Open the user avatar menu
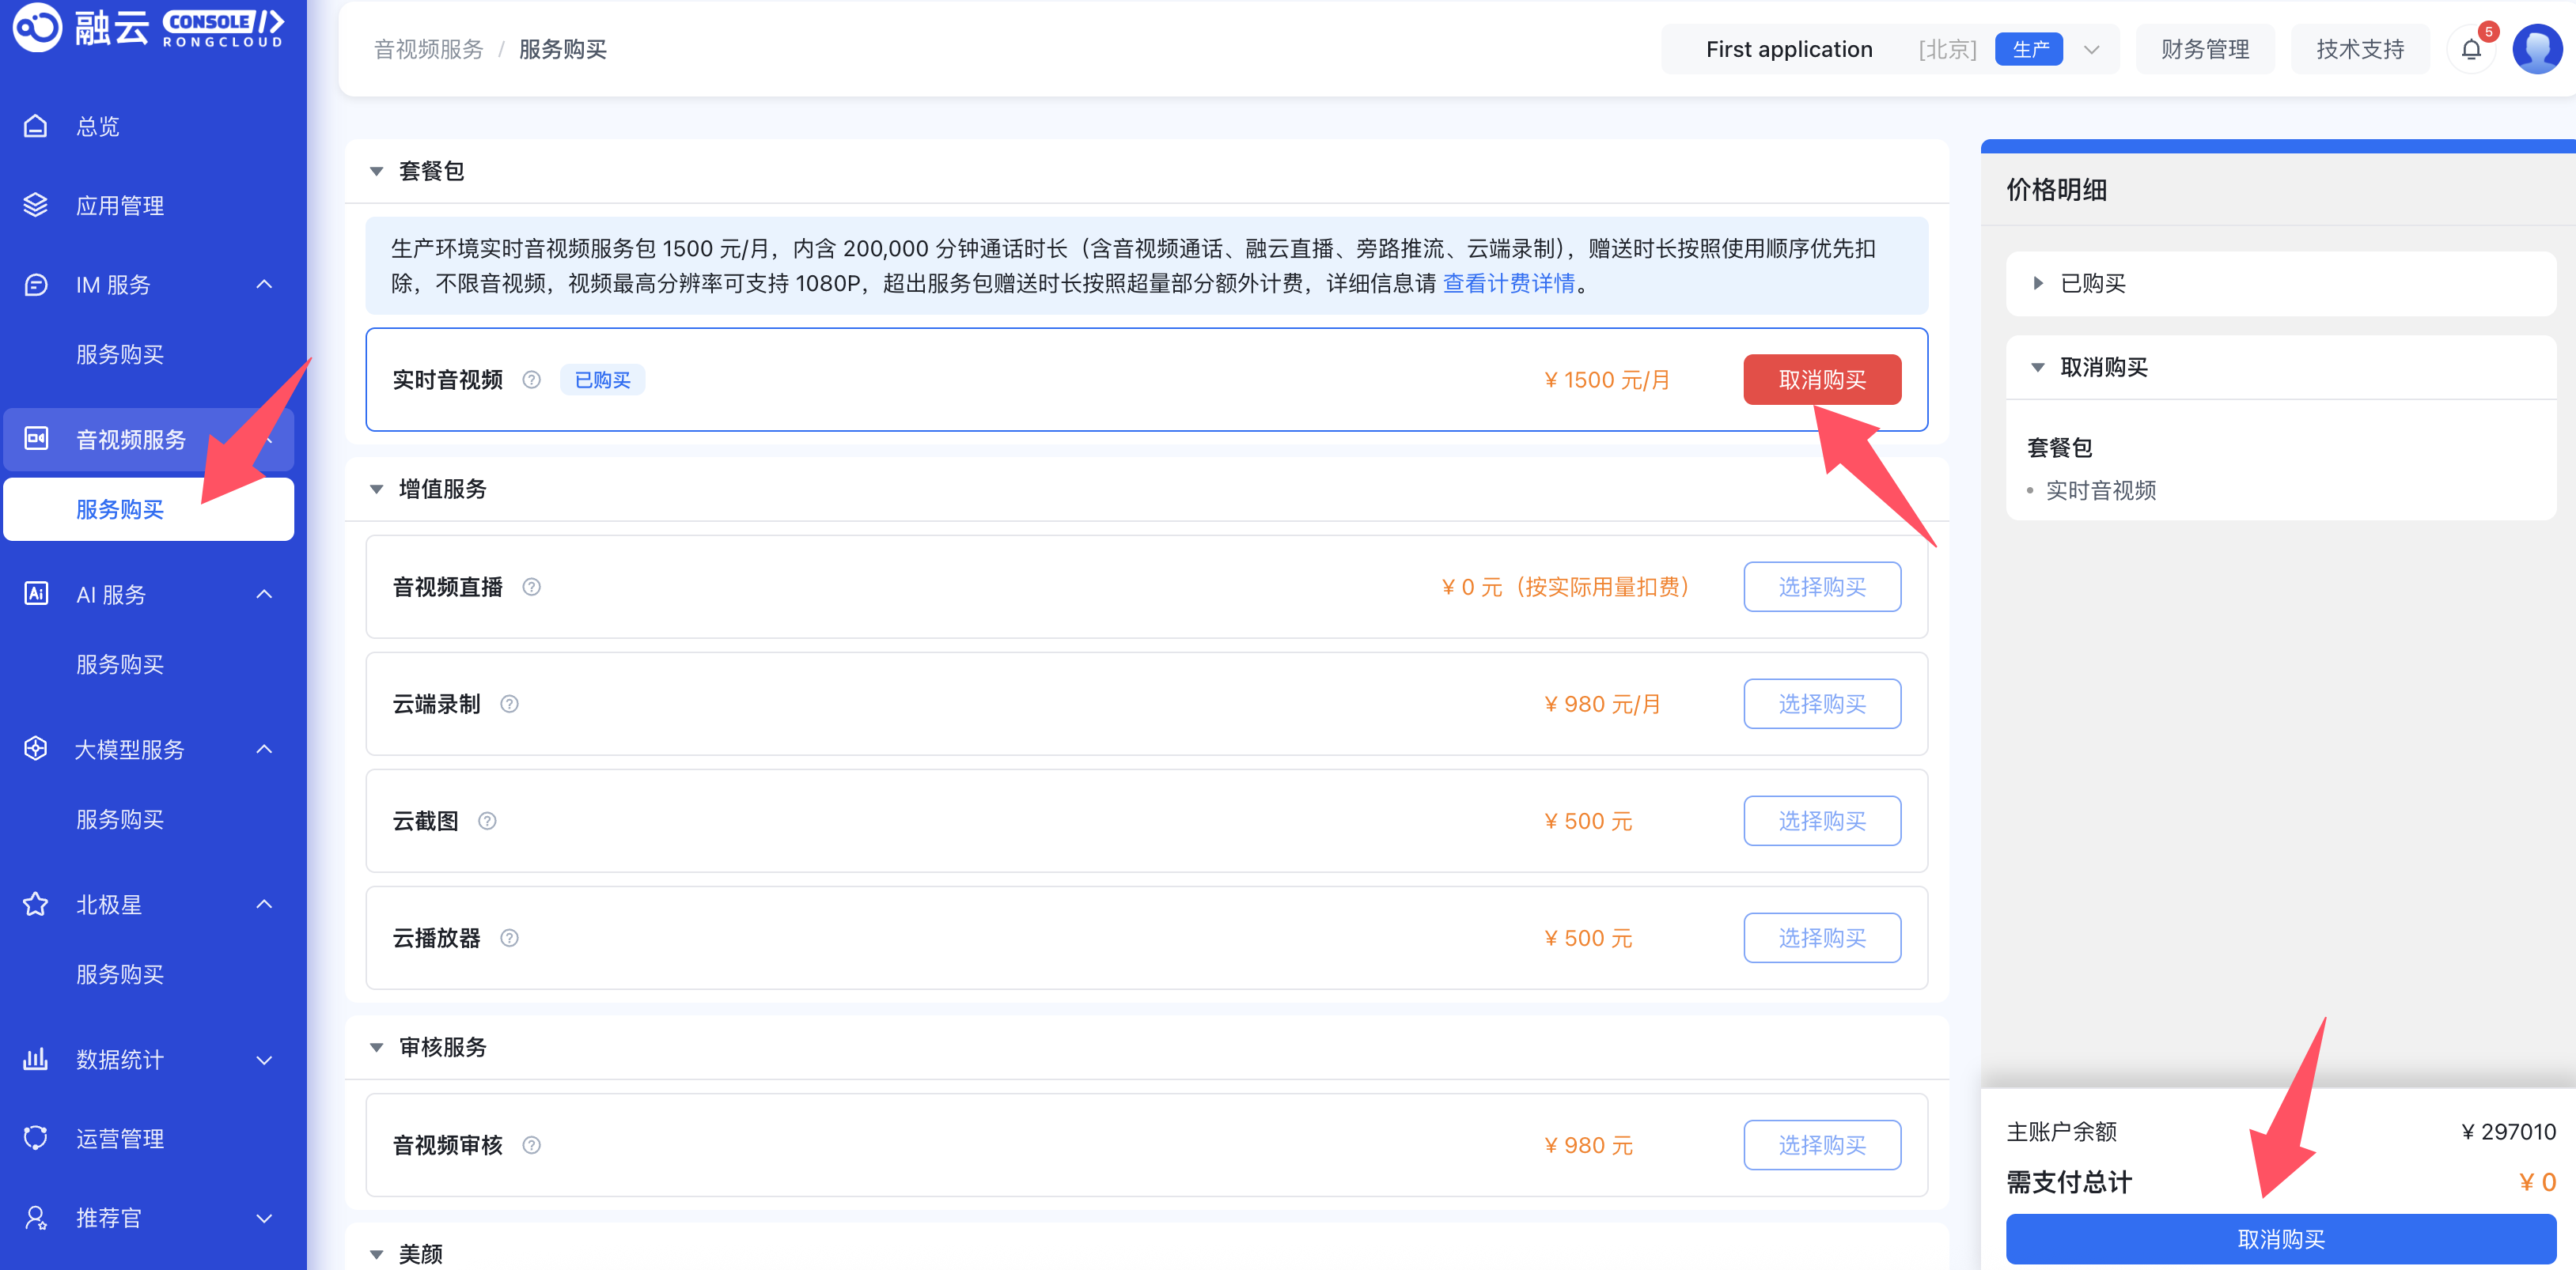This screenshot has width=2576, height=1270. pyautogui.click(x=2537, y=49)
